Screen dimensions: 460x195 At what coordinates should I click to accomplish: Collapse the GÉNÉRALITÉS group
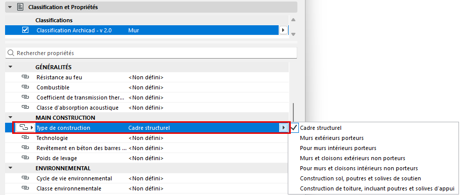click(x=11, y=67)
